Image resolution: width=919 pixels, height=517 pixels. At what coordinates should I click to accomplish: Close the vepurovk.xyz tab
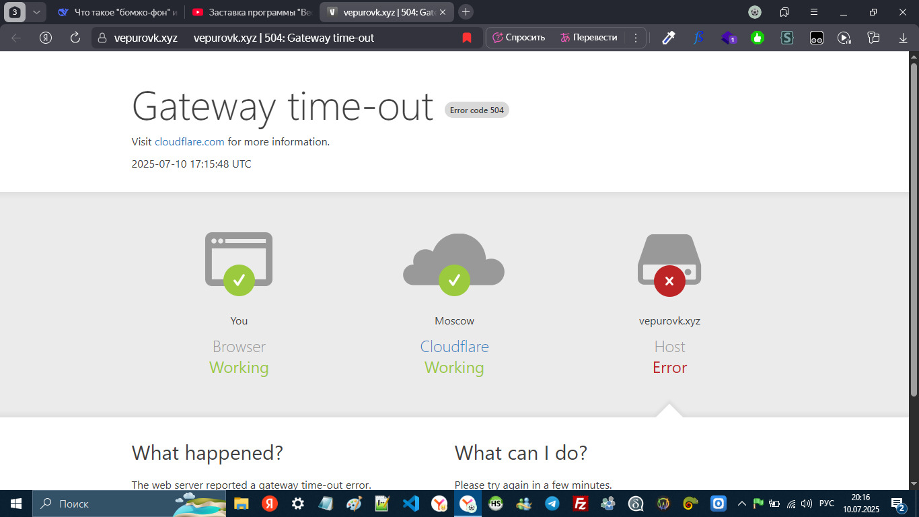pos(443,11)
